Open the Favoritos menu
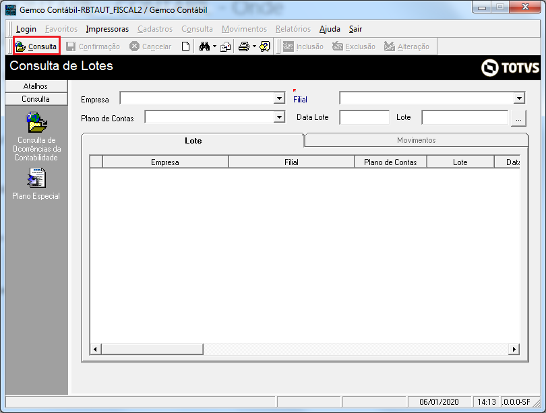 [x=61, y=29]
